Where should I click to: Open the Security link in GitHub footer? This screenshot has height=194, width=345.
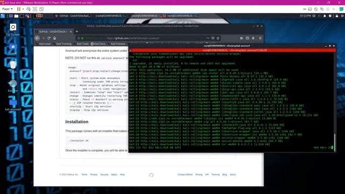point(104,175)
